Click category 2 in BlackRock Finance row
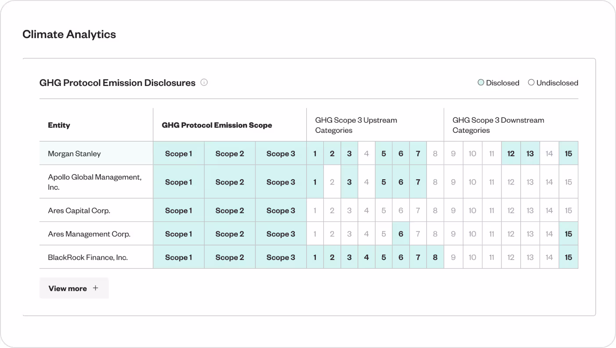Screen dimensions: 616x348 (x=332, y=257)
